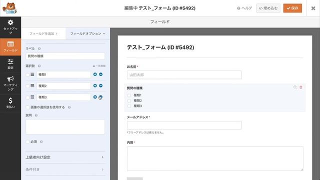This screenshot has height=180, width=320.
Task: Toggle default checkbox for choice 種類2
Action: click(x=27, y=86)
